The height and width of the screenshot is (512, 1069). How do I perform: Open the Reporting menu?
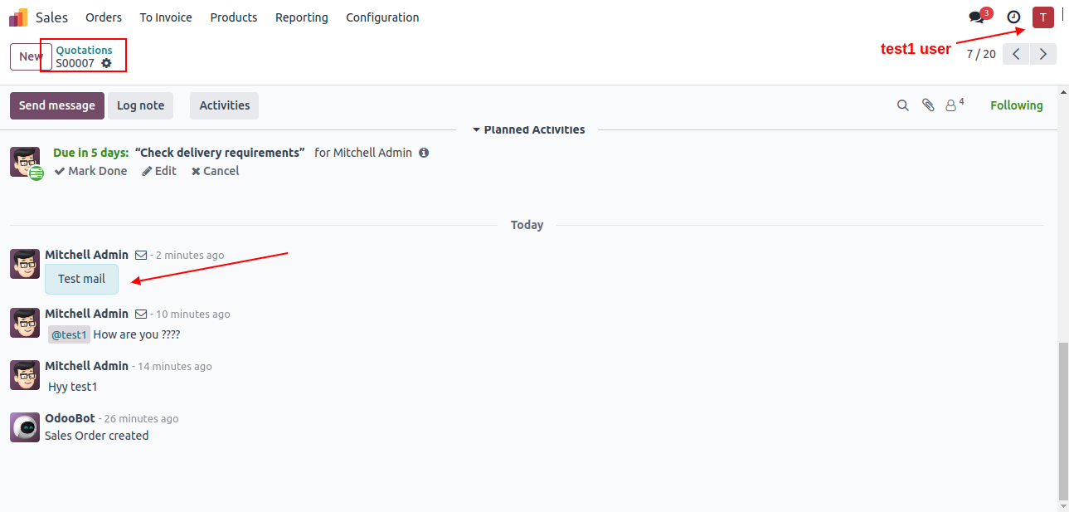click(x=301, y=17)
